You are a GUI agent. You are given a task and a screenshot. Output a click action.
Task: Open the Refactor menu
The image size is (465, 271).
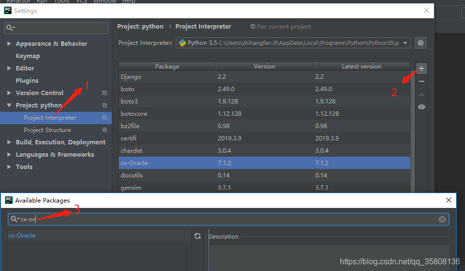[18, 1]
